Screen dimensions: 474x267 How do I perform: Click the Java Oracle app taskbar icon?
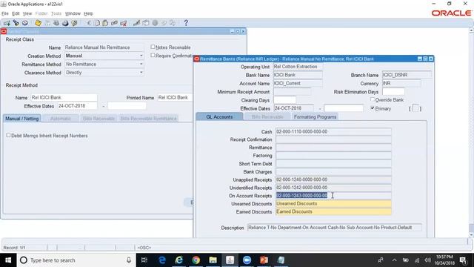230,260
